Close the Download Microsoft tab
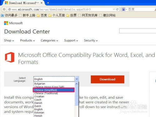This screenshot has width=156, height=117. click(x=41, y=3)
